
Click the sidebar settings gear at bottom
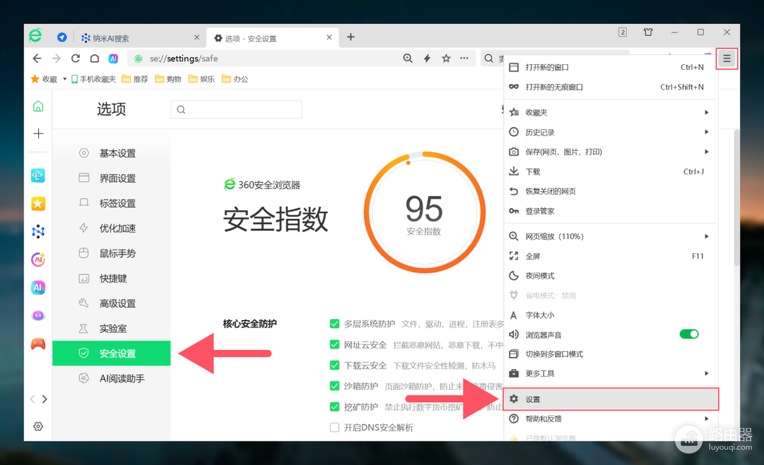(38, 427)
